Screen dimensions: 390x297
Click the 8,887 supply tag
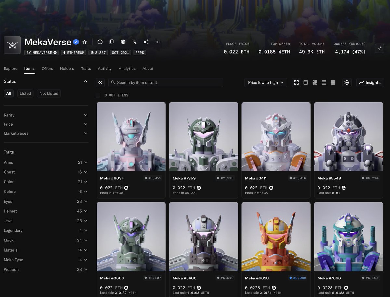98,53
